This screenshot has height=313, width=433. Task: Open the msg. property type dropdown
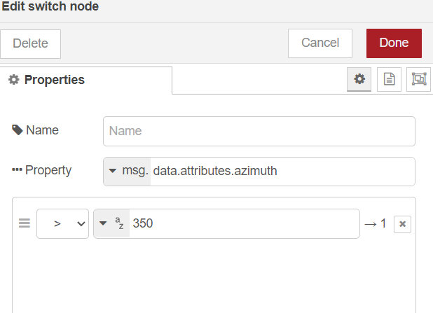tap(128, 171)
